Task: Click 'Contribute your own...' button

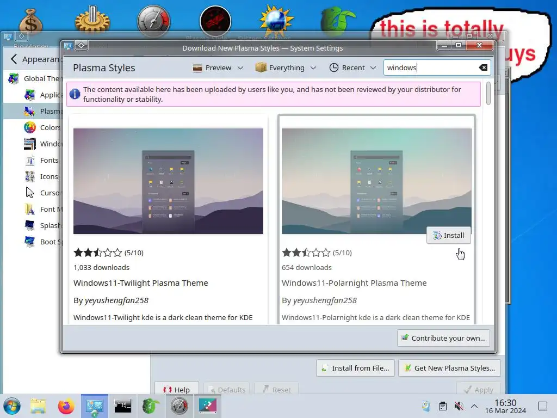Action: [444, 338]
